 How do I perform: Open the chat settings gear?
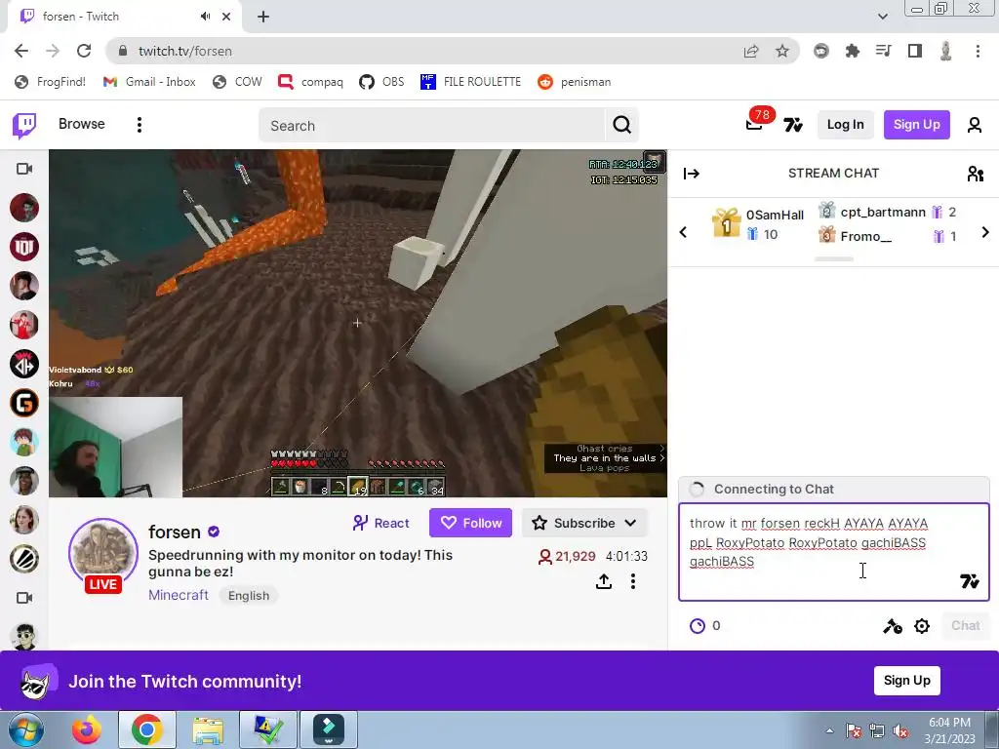tap(922, 626)
